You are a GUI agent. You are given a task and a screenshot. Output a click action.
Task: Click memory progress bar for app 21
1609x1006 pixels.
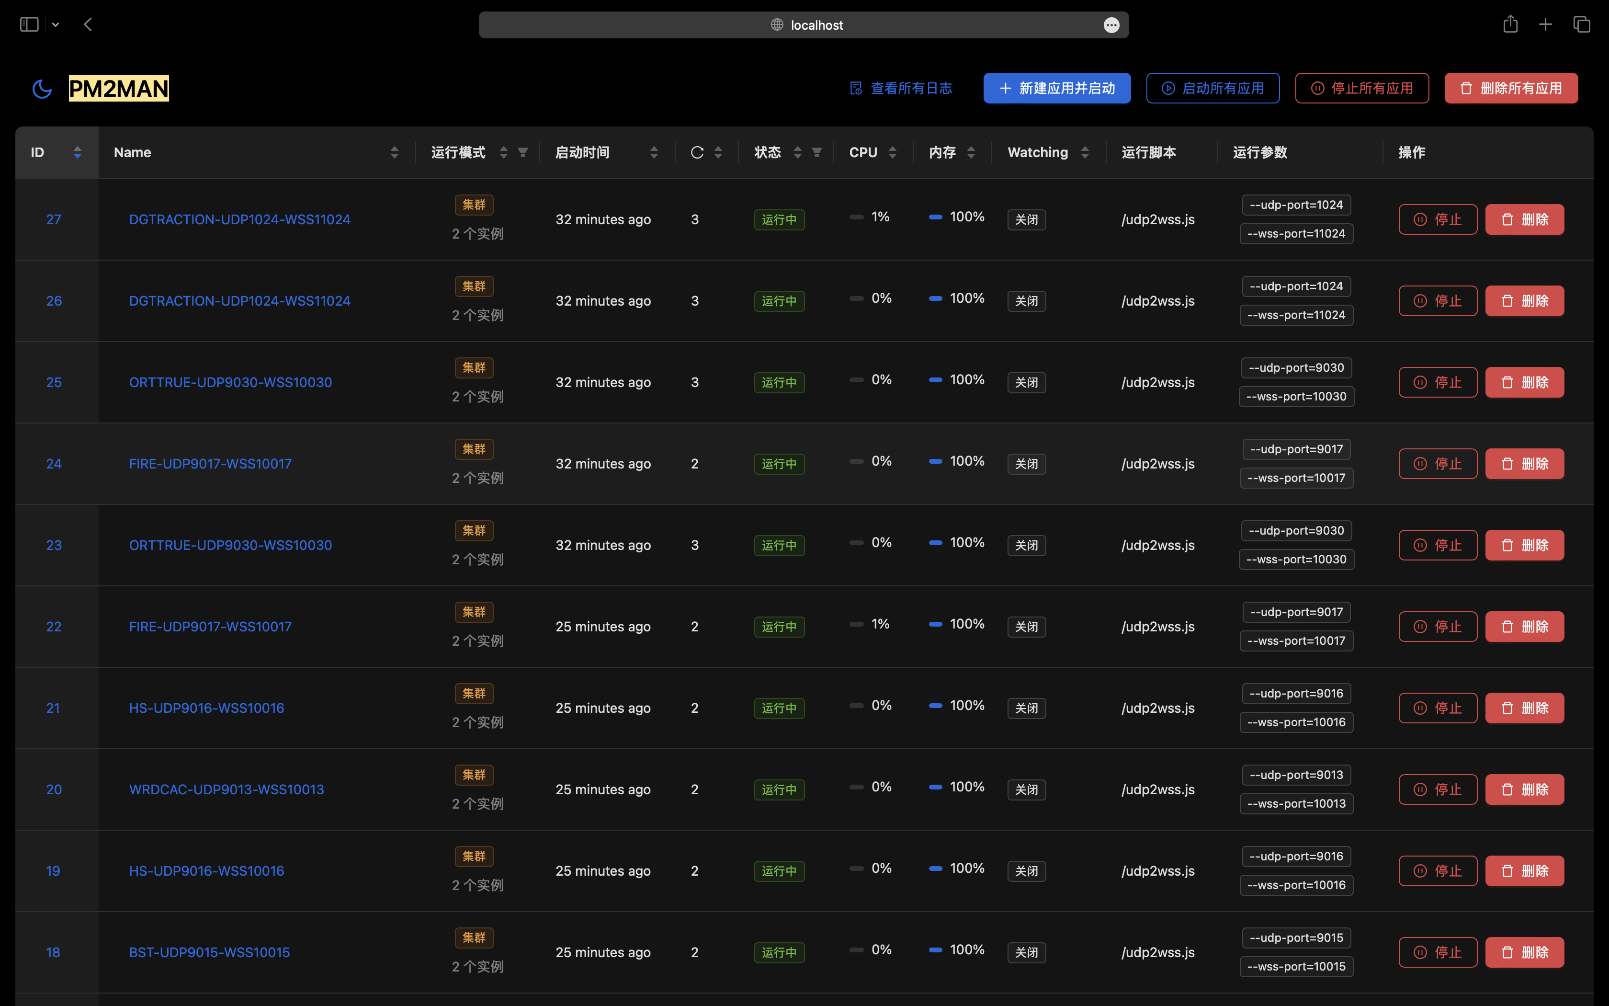936,705
